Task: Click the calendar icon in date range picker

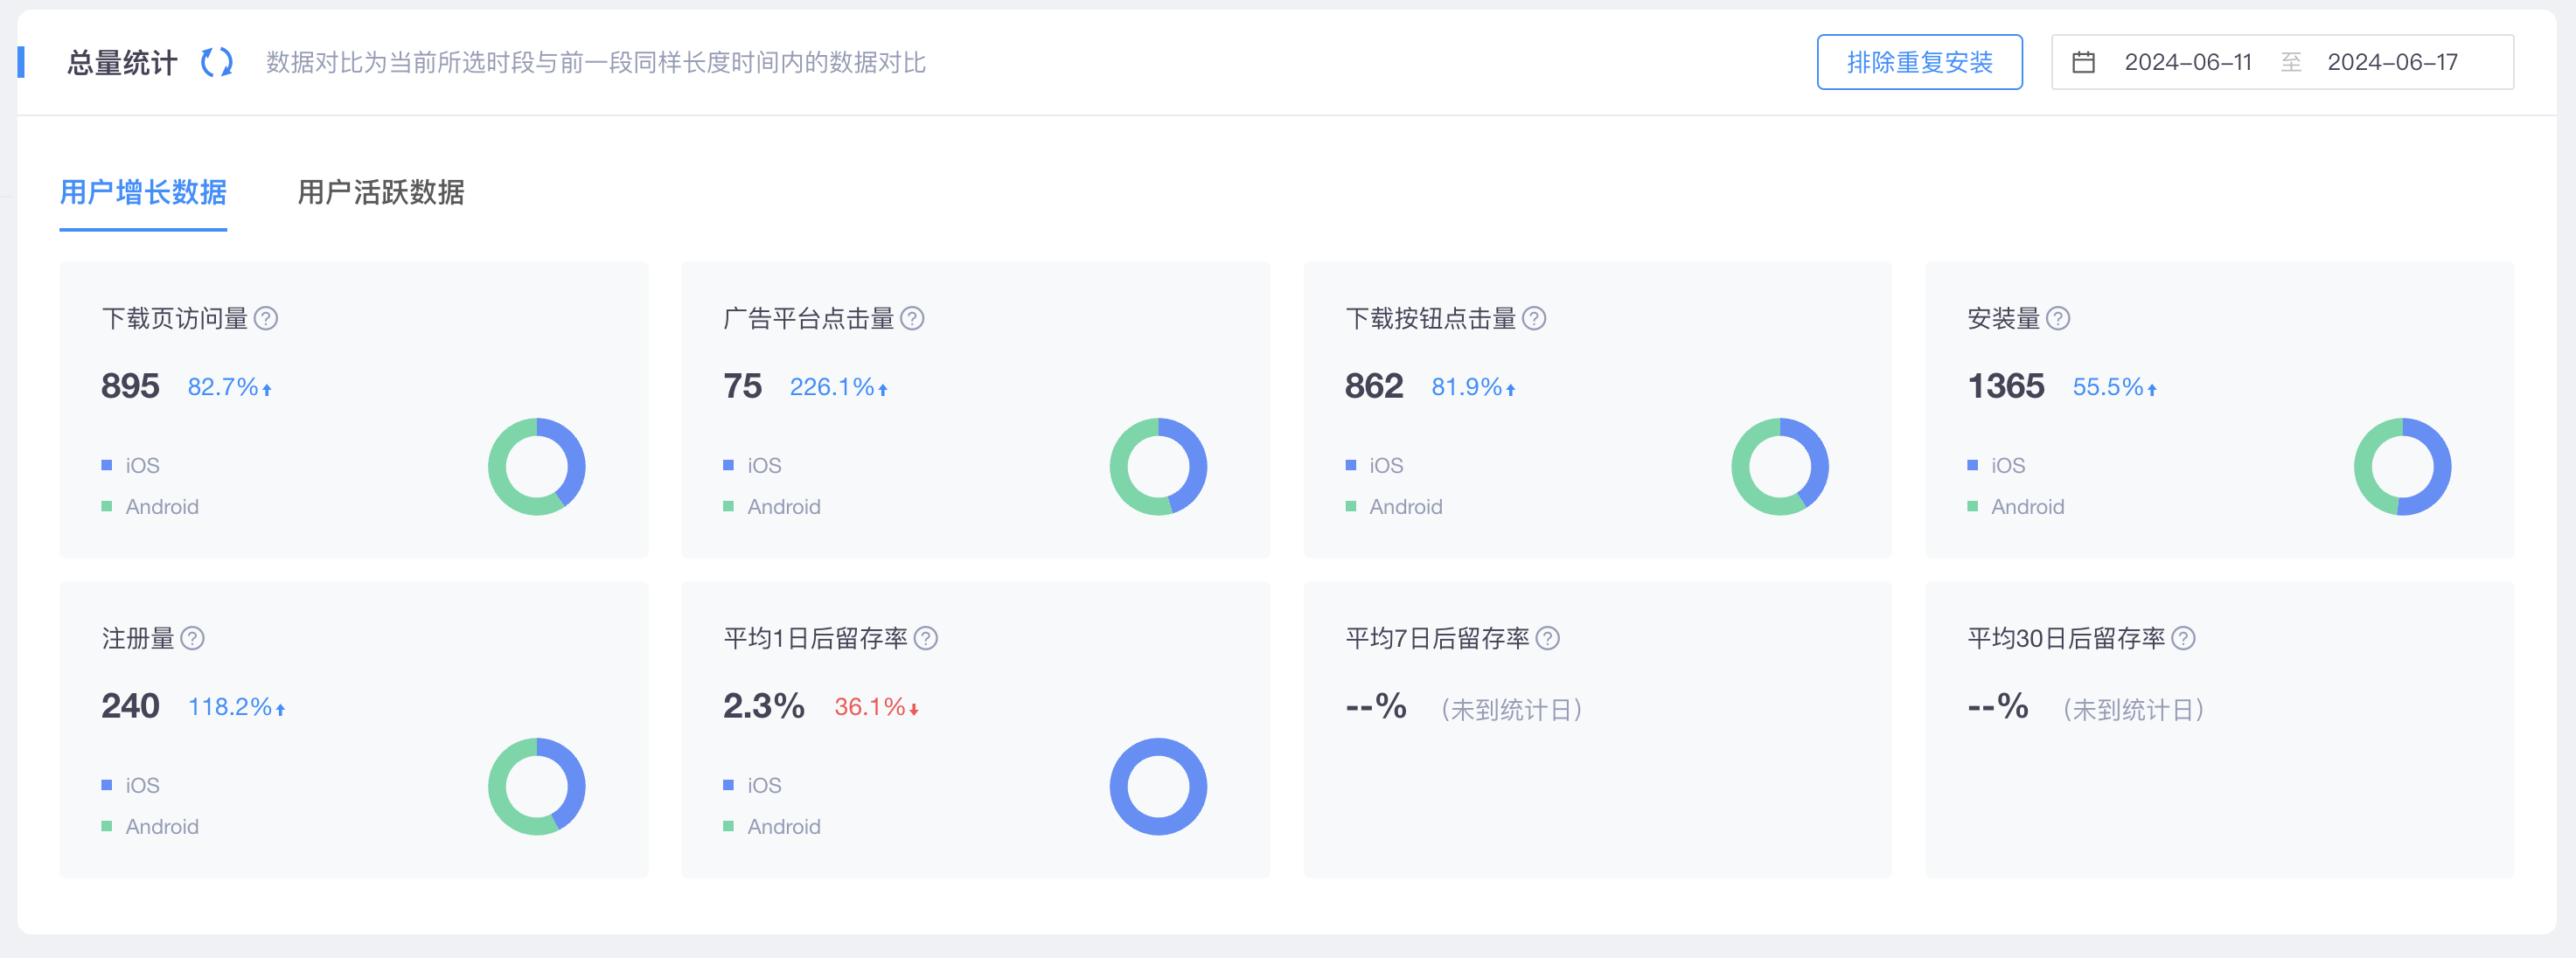Action: pos(2083,62)
